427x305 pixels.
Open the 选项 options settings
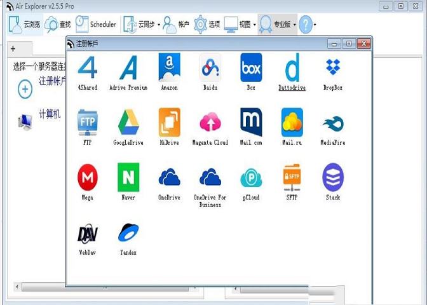207,25
